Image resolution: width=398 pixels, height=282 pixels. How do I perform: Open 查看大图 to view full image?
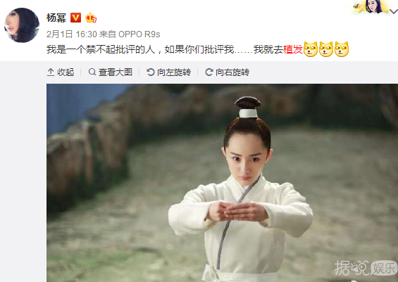click(x=111, y=72)
